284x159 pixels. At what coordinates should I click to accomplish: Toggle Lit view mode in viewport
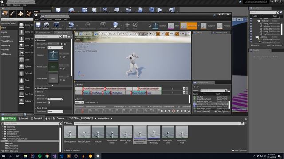97,34
